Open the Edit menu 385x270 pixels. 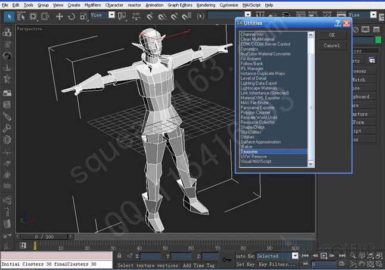tap(15, 5)
